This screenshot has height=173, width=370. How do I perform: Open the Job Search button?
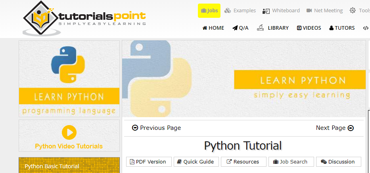(x=291, y=162)
